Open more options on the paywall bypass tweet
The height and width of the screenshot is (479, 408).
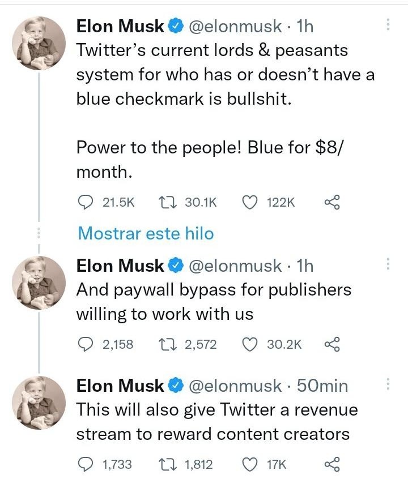click(388, 264)
